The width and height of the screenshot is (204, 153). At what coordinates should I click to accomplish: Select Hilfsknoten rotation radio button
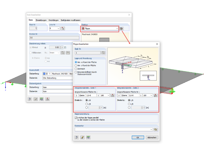tap(30, 53)
